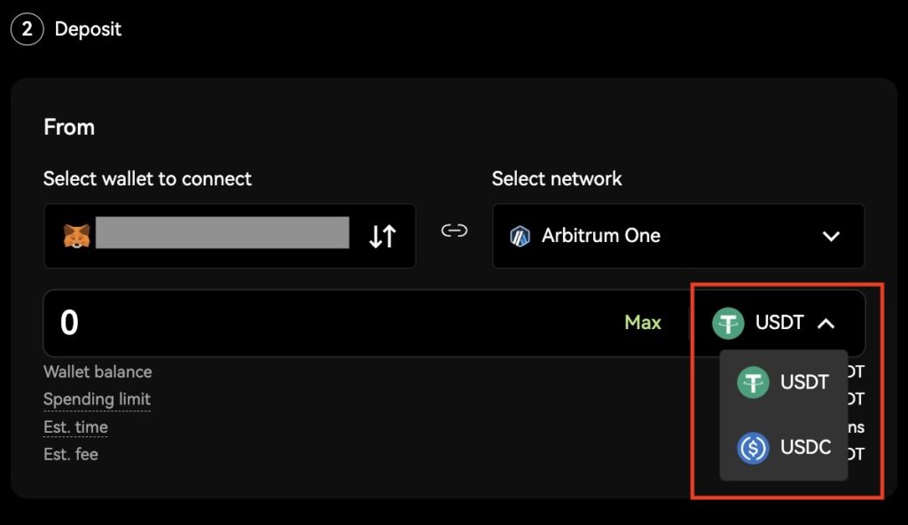Viewport: 908px width, 525px height.
Task: Click the Wallet balance label
Action: (x=98, y=372)
